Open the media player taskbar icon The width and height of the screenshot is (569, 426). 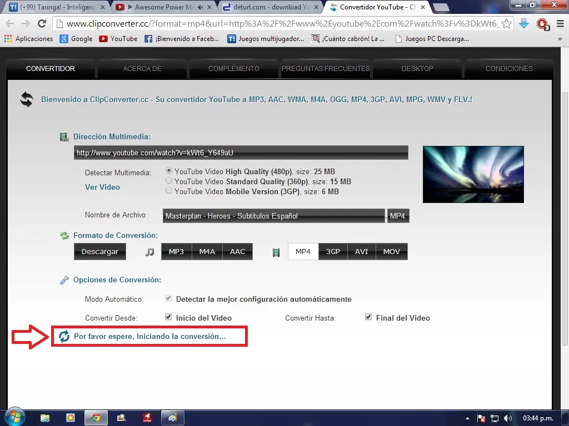tap(71, 418)
